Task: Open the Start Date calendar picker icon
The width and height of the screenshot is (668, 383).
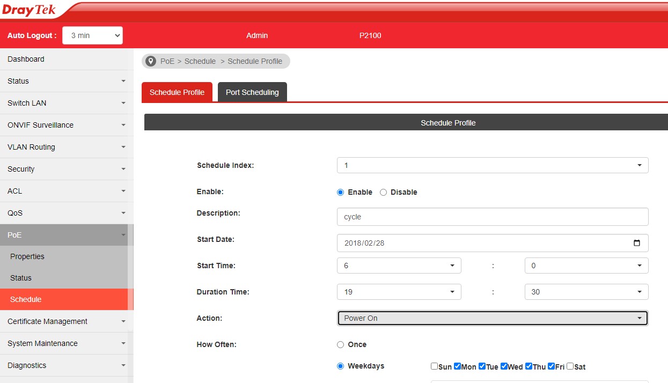Action: pyautogui.click(x=637, y=243)
